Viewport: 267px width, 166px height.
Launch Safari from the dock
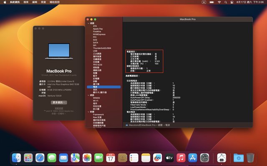40,158
